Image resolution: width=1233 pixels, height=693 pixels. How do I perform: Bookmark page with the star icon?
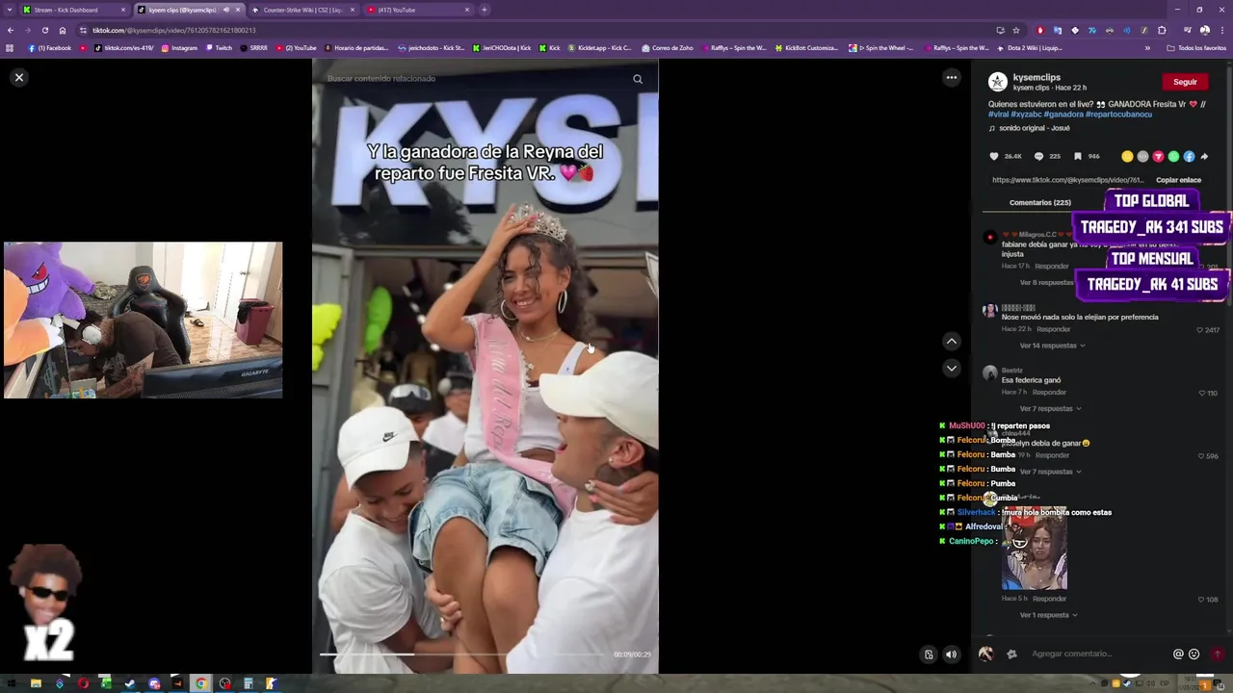tap(1016, 30)
